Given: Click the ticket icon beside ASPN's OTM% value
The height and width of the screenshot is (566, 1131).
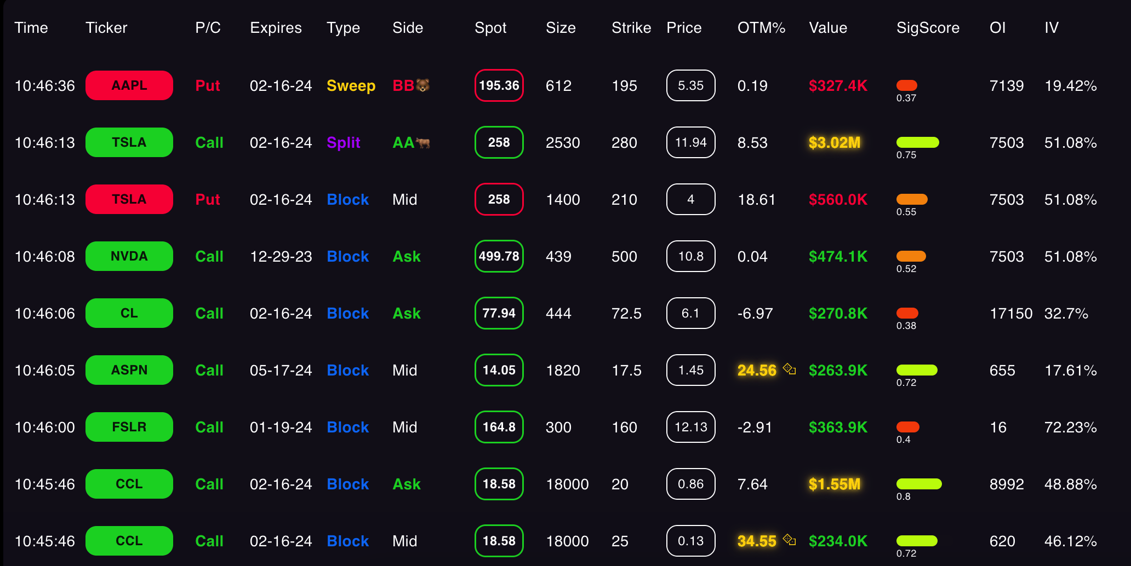Looking at the screenshot, I should [x=790, y=369].
